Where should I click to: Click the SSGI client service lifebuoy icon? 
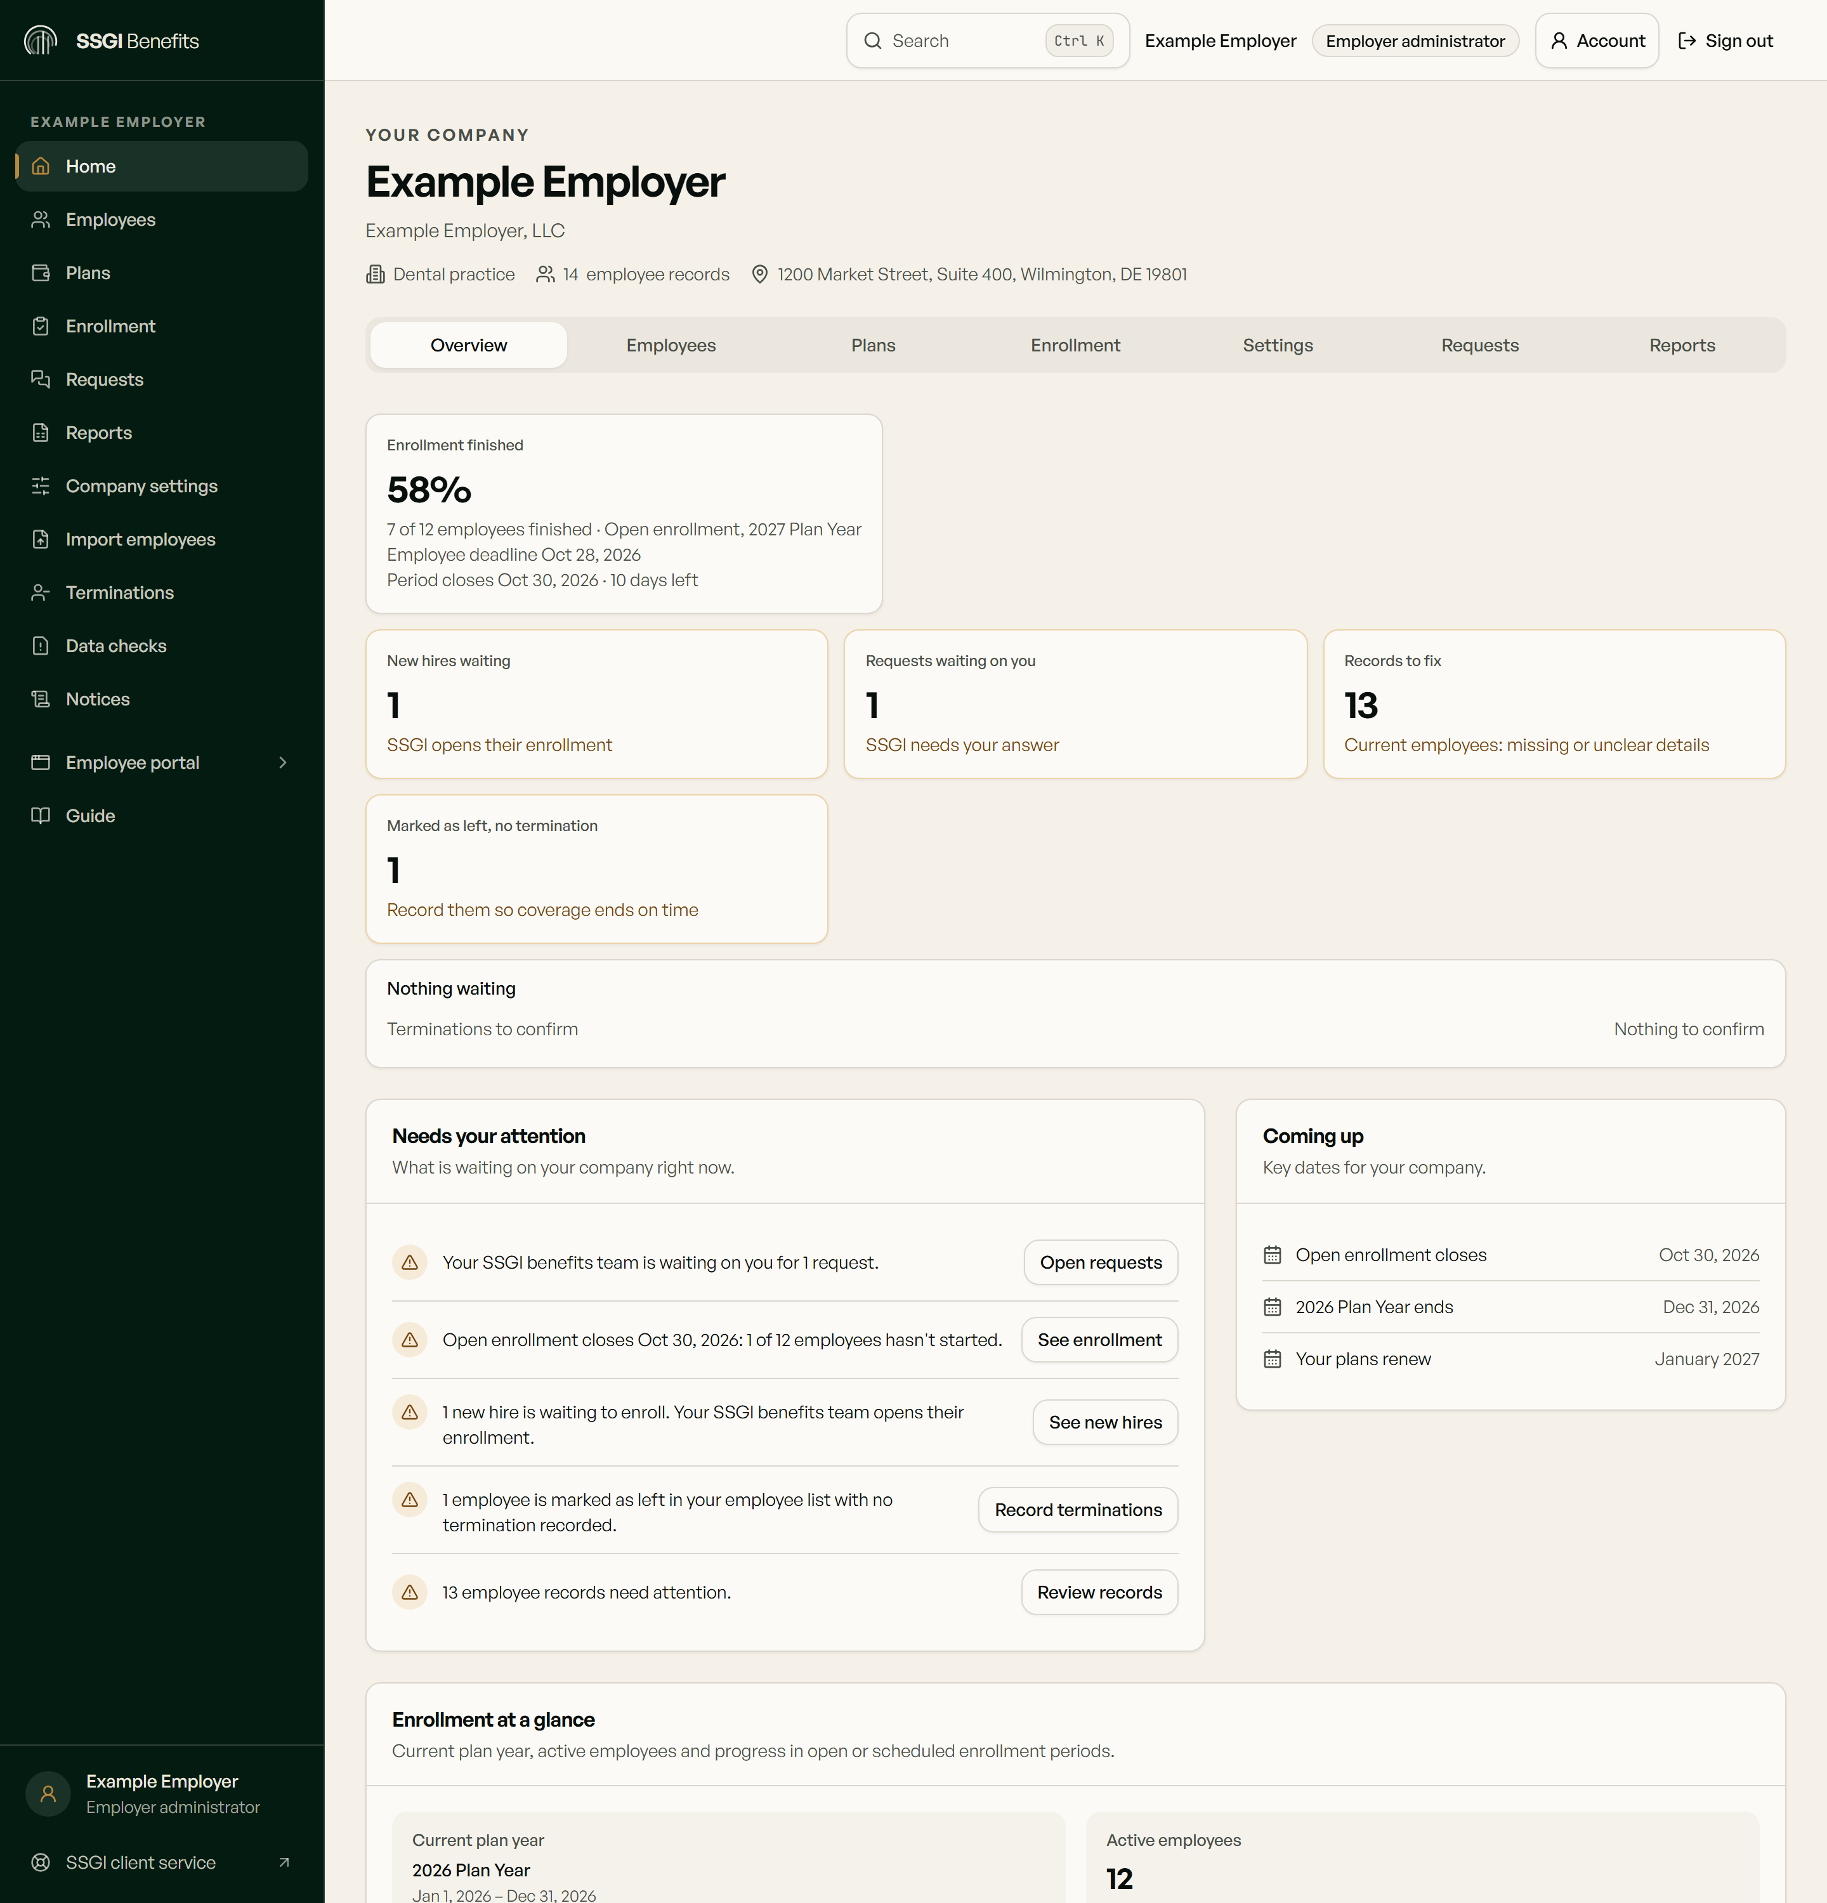[41, 1862]
